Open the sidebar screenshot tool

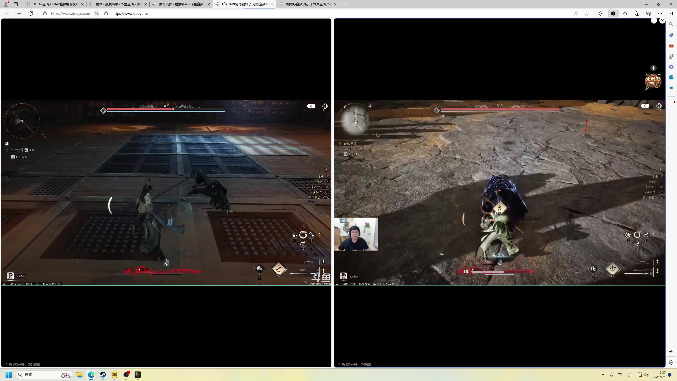coord(671,351)
